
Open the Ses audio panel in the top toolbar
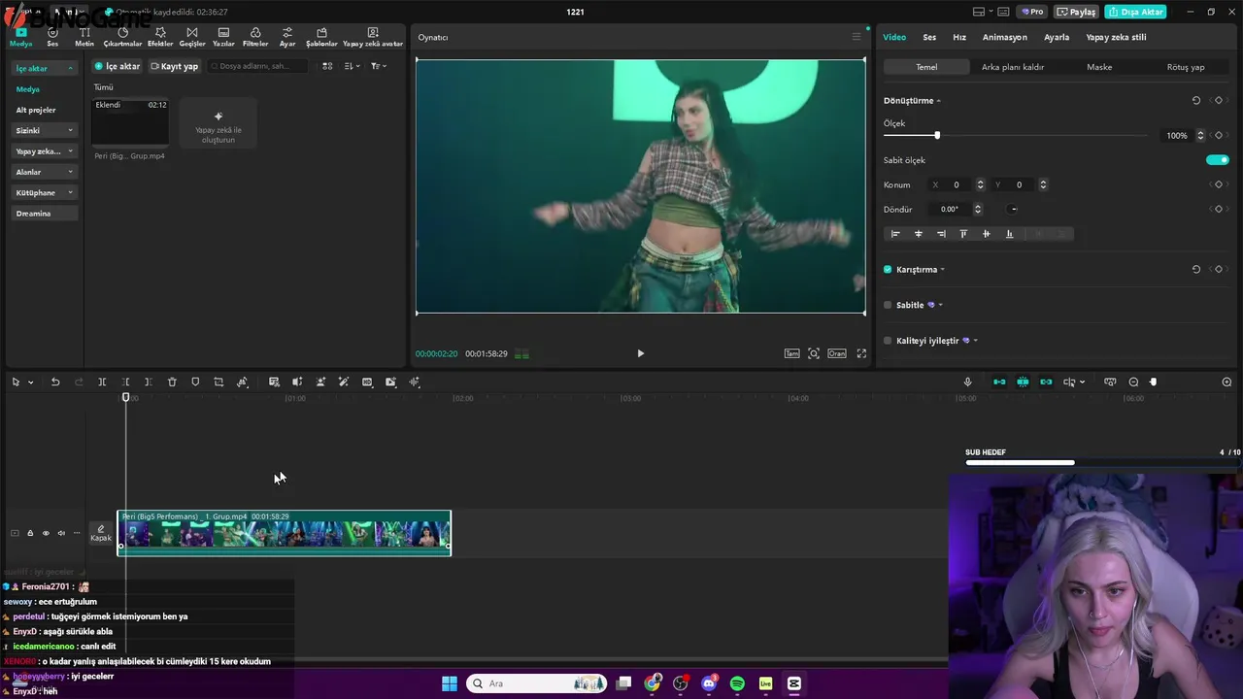click(x=52, y=37)
